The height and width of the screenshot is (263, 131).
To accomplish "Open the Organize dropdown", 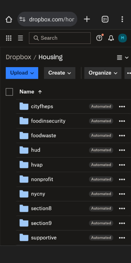I will (103, 73).
